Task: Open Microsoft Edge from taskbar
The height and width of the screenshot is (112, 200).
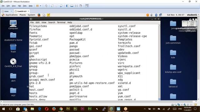Action: pyautogui.click(x=40, y=109)
